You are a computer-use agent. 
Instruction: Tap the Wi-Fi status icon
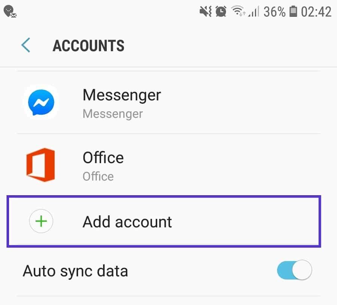(x=238, y=11)
